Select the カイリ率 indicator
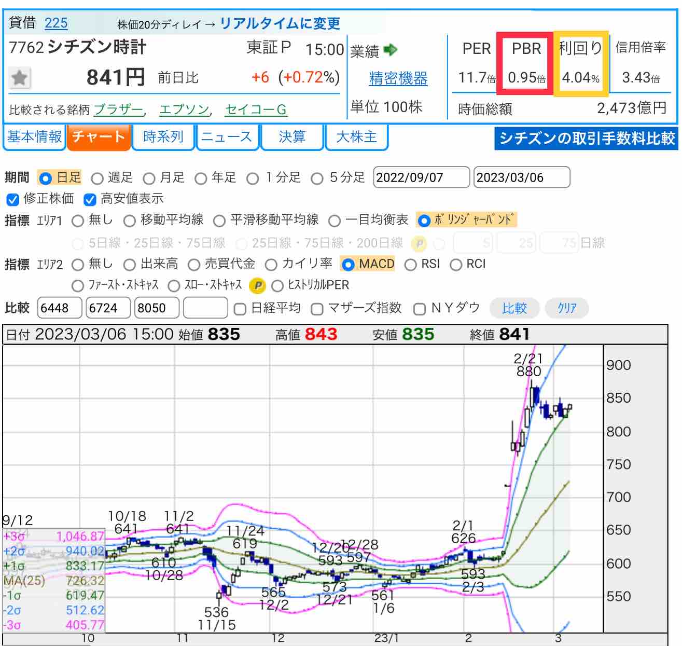Image resolution: width=682 pixels, height=646 pixels. pos(271,265)
